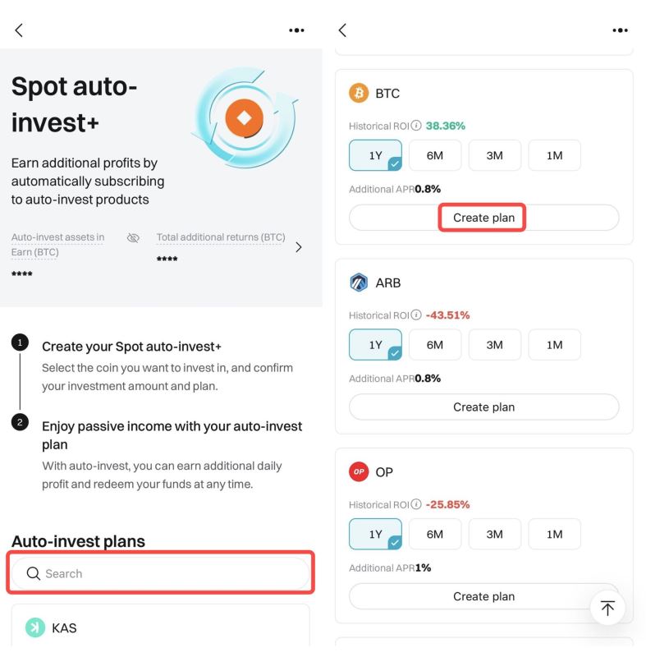Click the BTC coin icon
The width and height of the screenshot is (646, 657).
pyautogui.click(x=359, y=93)
